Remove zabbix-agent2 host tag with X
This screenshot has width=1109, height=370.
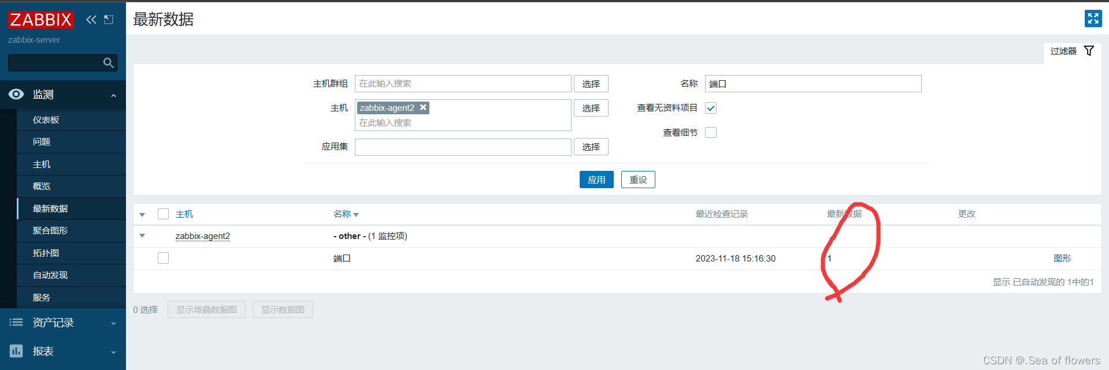point(423,107)
